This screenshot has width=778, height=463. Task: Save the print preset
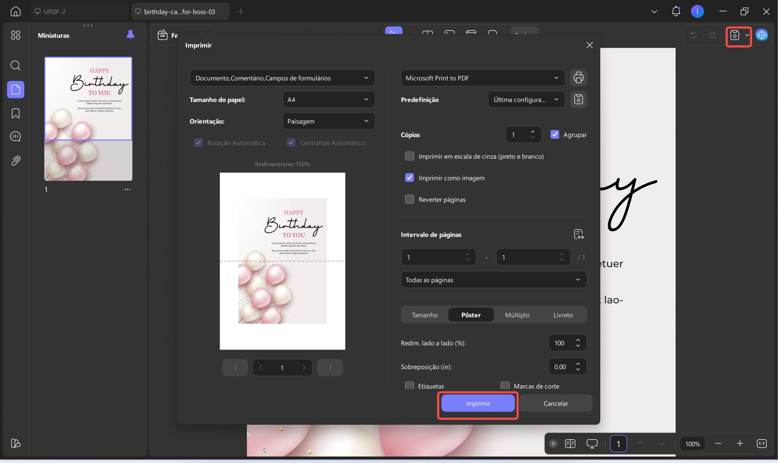[579, 100]
